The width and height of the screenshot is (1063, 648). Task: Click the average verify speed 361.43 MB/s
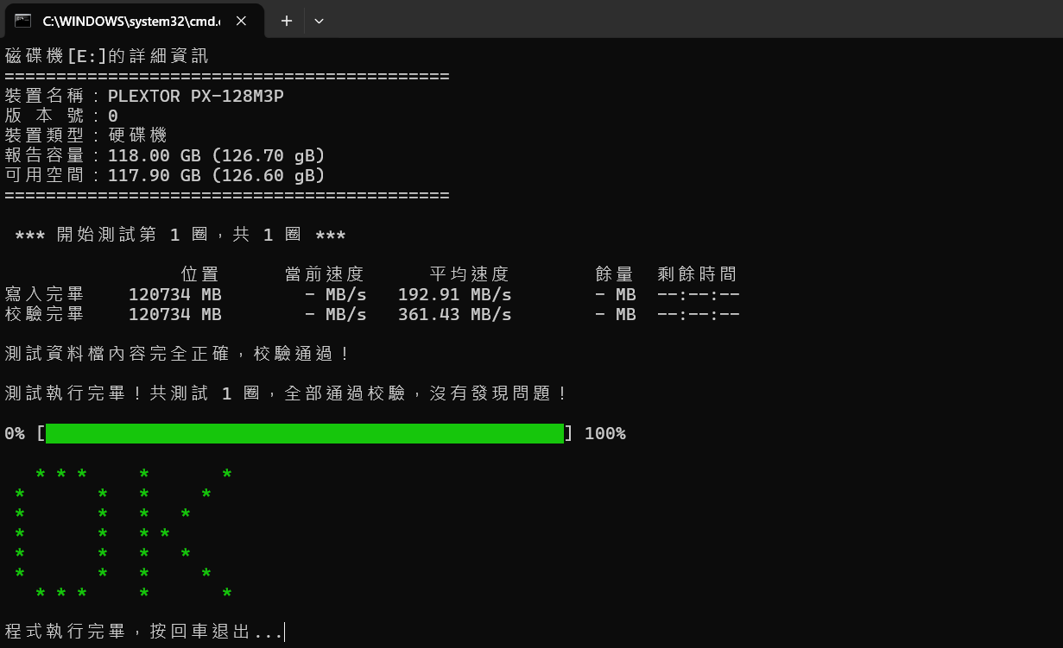tap(455, 314)
